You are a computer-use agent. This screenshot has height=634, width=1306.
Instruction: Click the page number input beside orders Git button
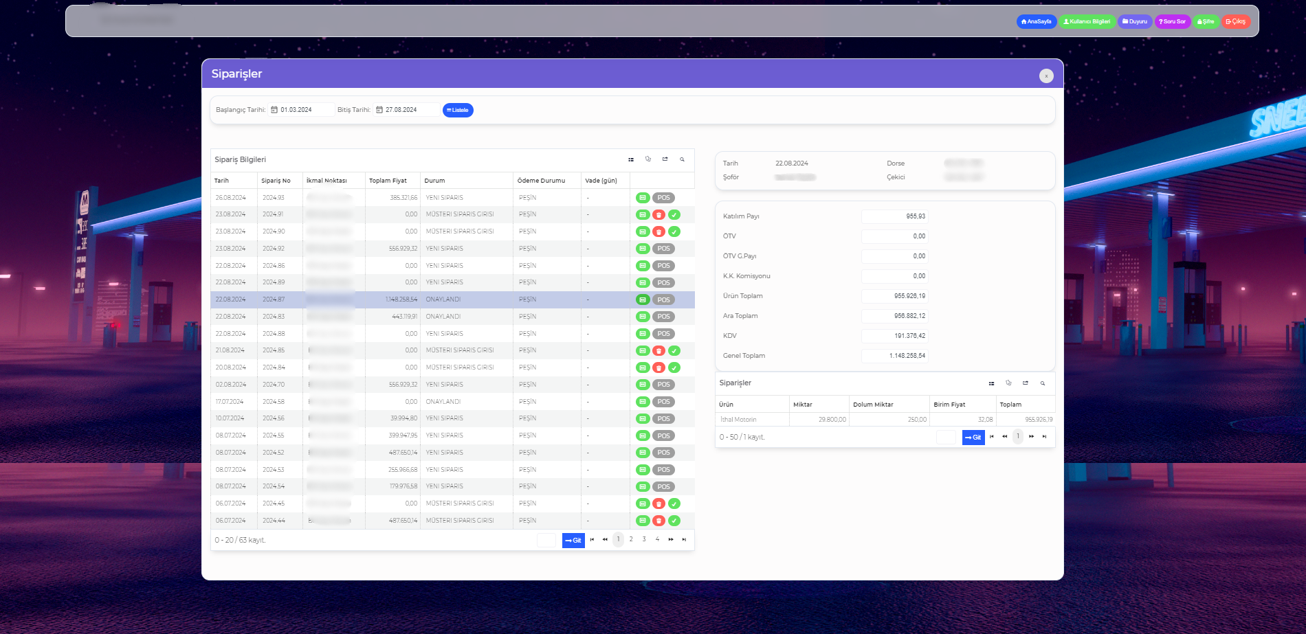click(546, 541)
